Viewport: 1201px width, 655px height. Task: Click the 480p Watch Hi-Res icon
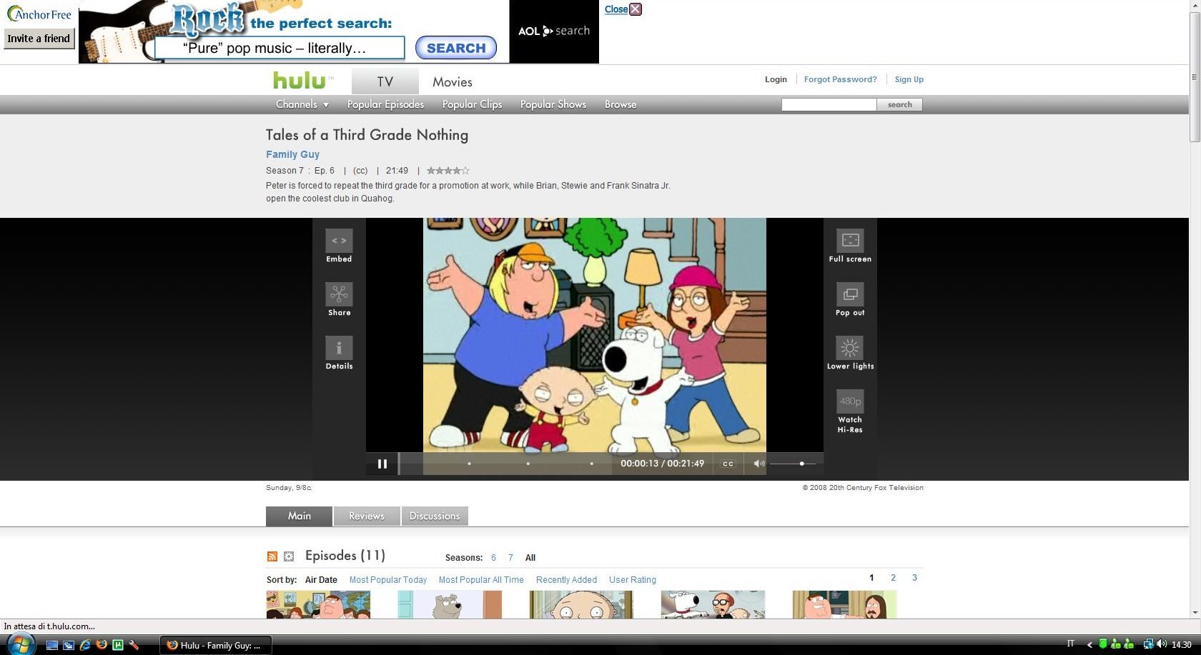click(x=850, y=401)
